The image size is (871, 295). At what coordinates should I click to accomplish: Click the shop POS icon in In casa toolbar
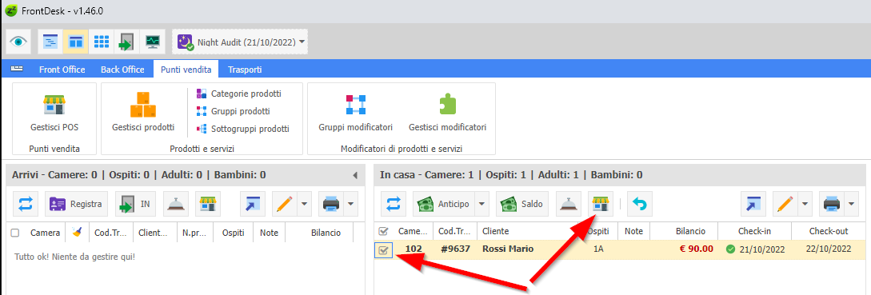[600, 204]
